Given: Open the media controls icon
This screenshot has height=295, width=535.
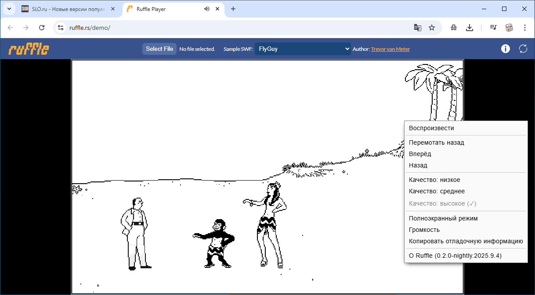Looking at the screenshot, I should [x=493, y=28].
